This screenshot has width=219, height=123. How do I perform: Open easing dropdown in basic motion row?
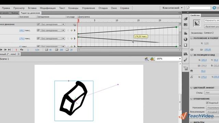pos(52,24)
